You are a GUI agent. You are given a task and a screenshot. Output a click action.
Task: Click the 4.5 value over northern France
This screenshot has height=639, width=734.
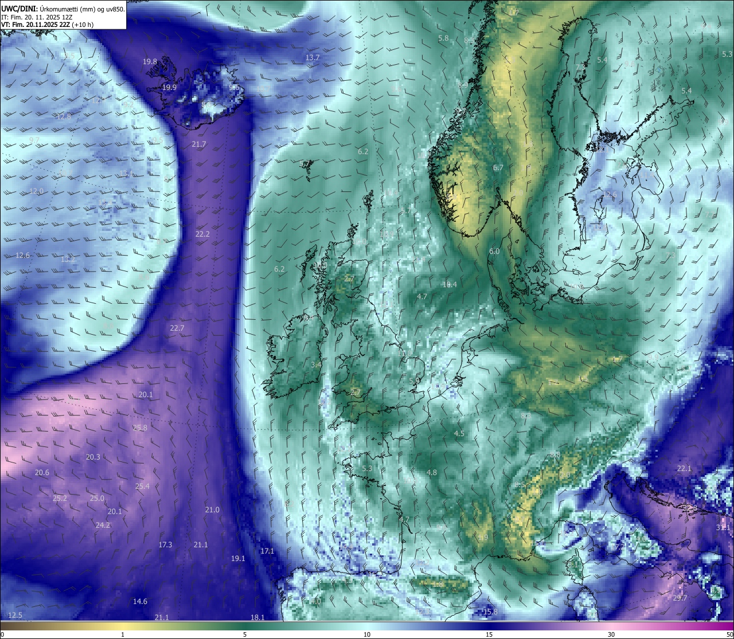point(459,434)
